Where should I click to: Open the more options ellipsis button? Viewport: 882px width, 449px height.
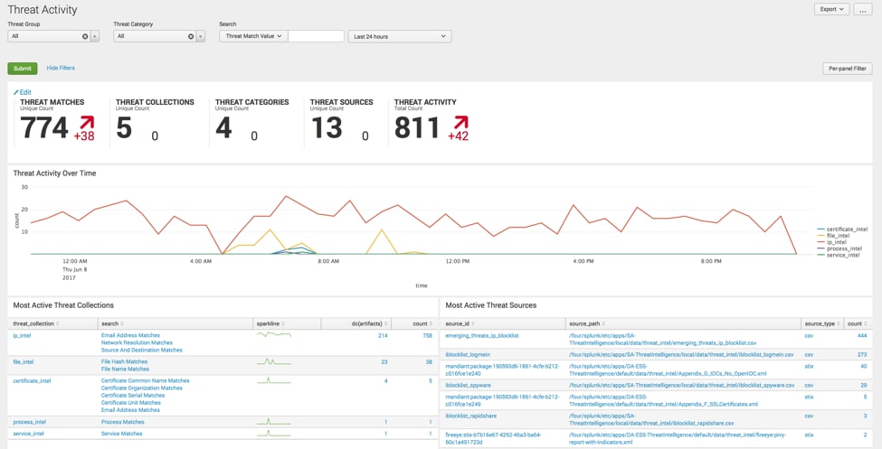(x=863, y=9)
